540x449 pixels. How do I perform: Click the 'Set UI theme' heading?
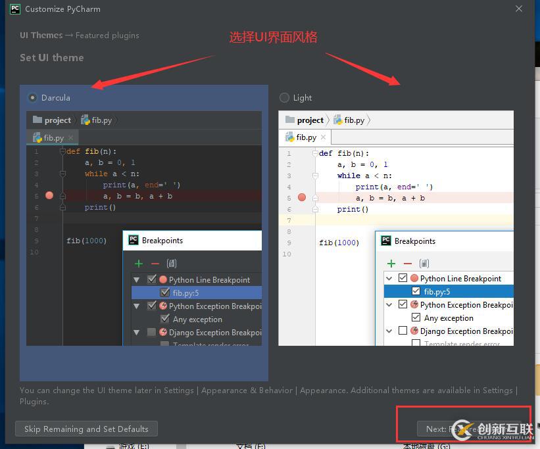click(52, 57)
